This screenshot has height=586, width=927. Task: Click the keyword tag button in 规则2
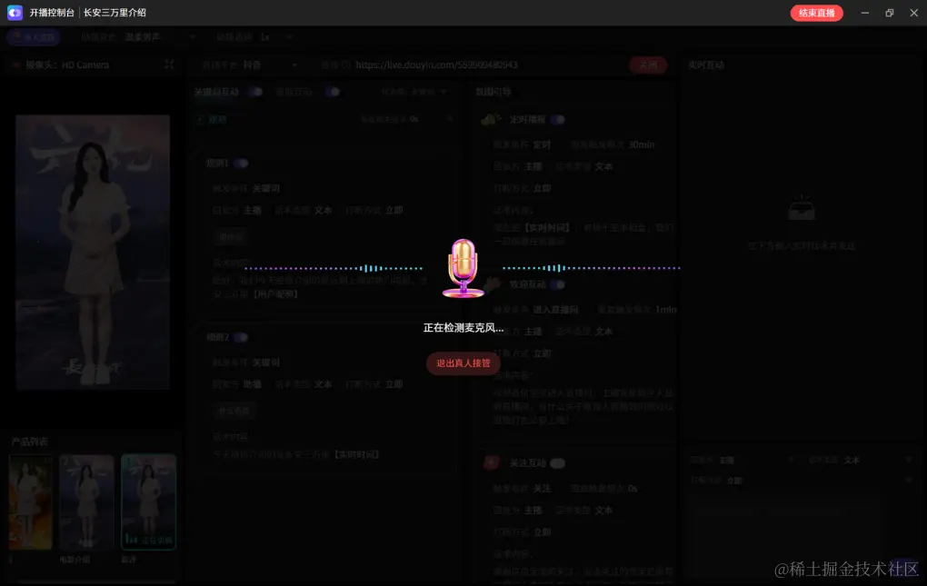tap(234, 411)
